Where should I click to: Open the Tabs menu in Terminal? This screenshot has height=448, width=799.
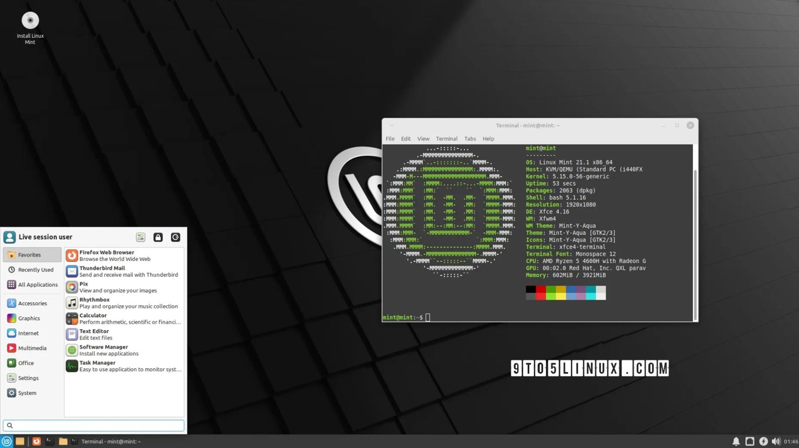[470, 139]
